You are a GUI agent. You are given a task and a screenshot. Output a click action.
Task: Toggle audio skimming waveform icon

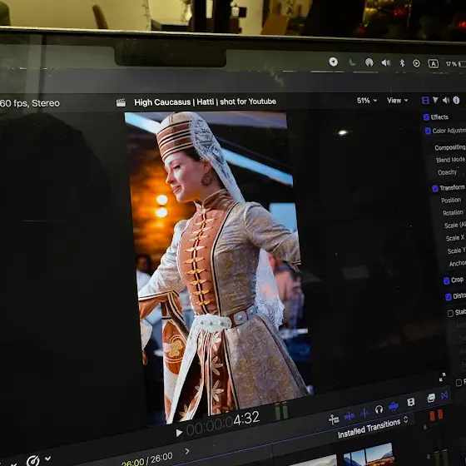click(364, 413)
